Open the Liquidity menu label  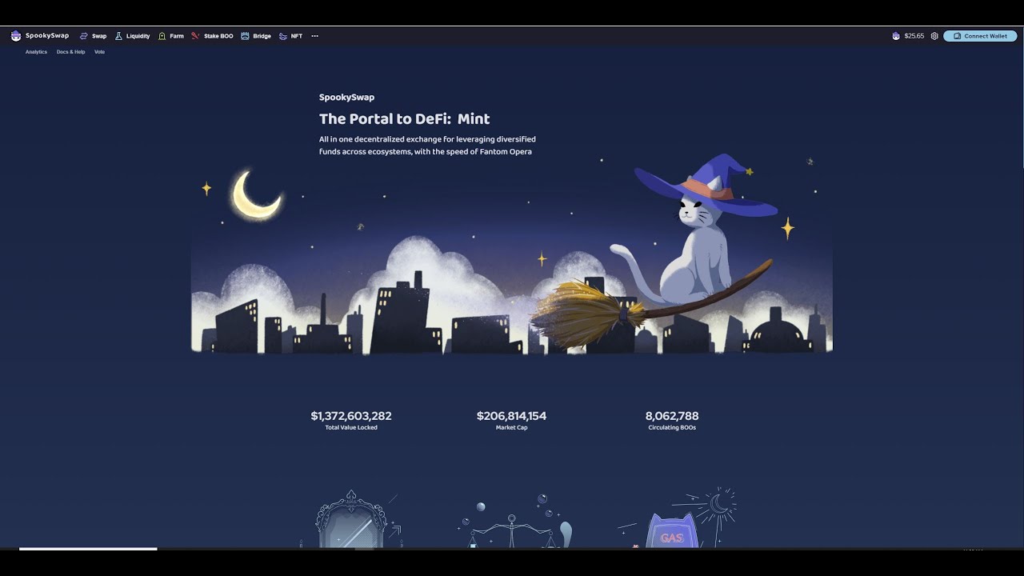pos(138,36)
